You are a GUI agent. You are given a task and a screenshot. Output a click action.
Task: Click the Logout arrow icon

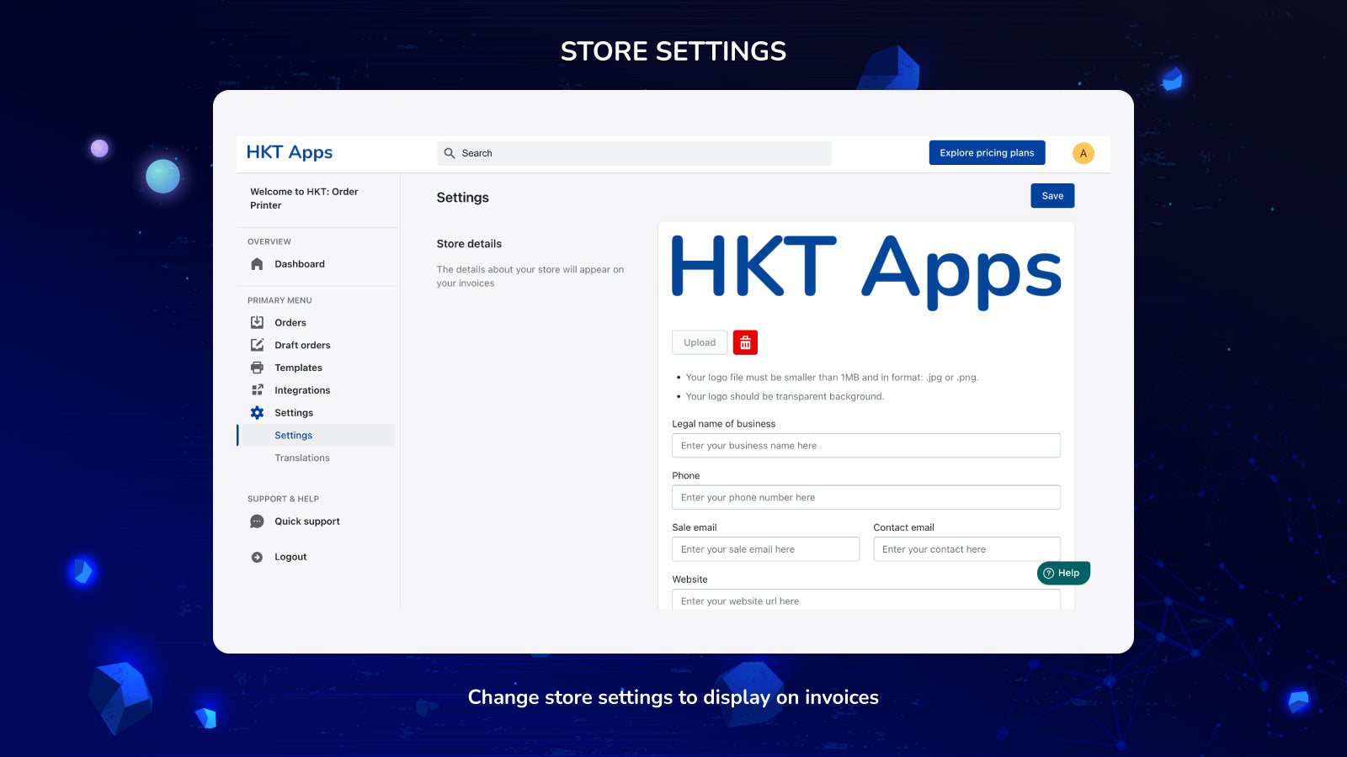257,556
